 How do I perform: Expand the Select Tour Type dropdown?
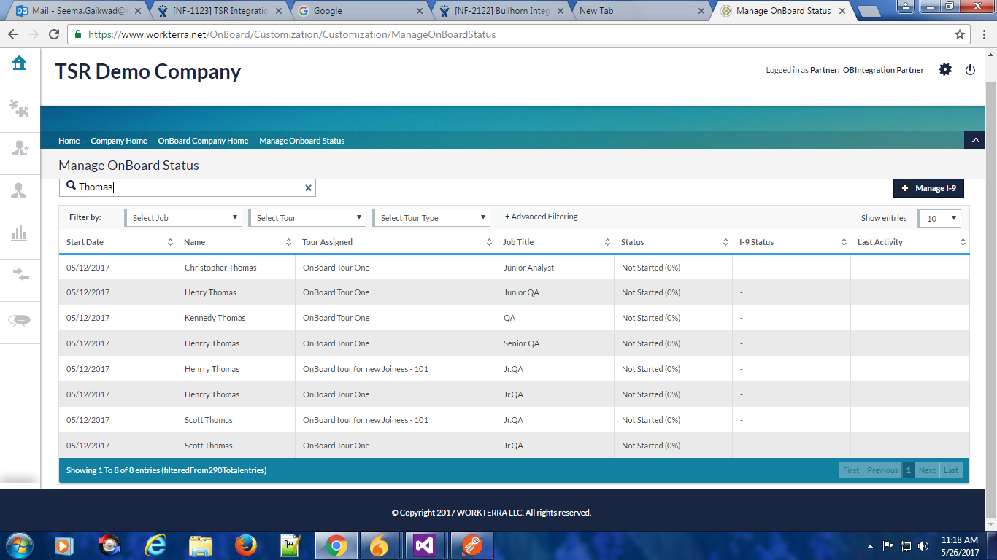click(x=431, y=217)
